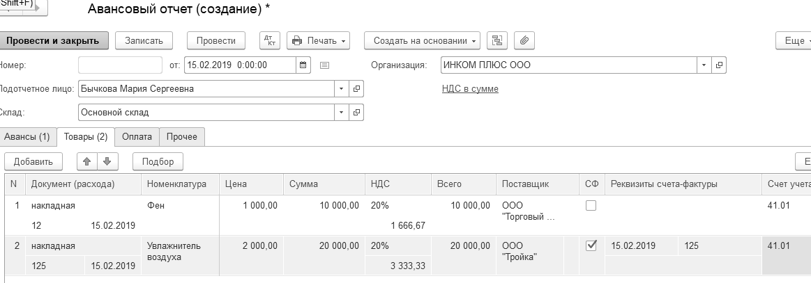The height and width of the screenshot is (283, 811).
Task: Click the paperclip attachments icon
Action: coord(524,40)
